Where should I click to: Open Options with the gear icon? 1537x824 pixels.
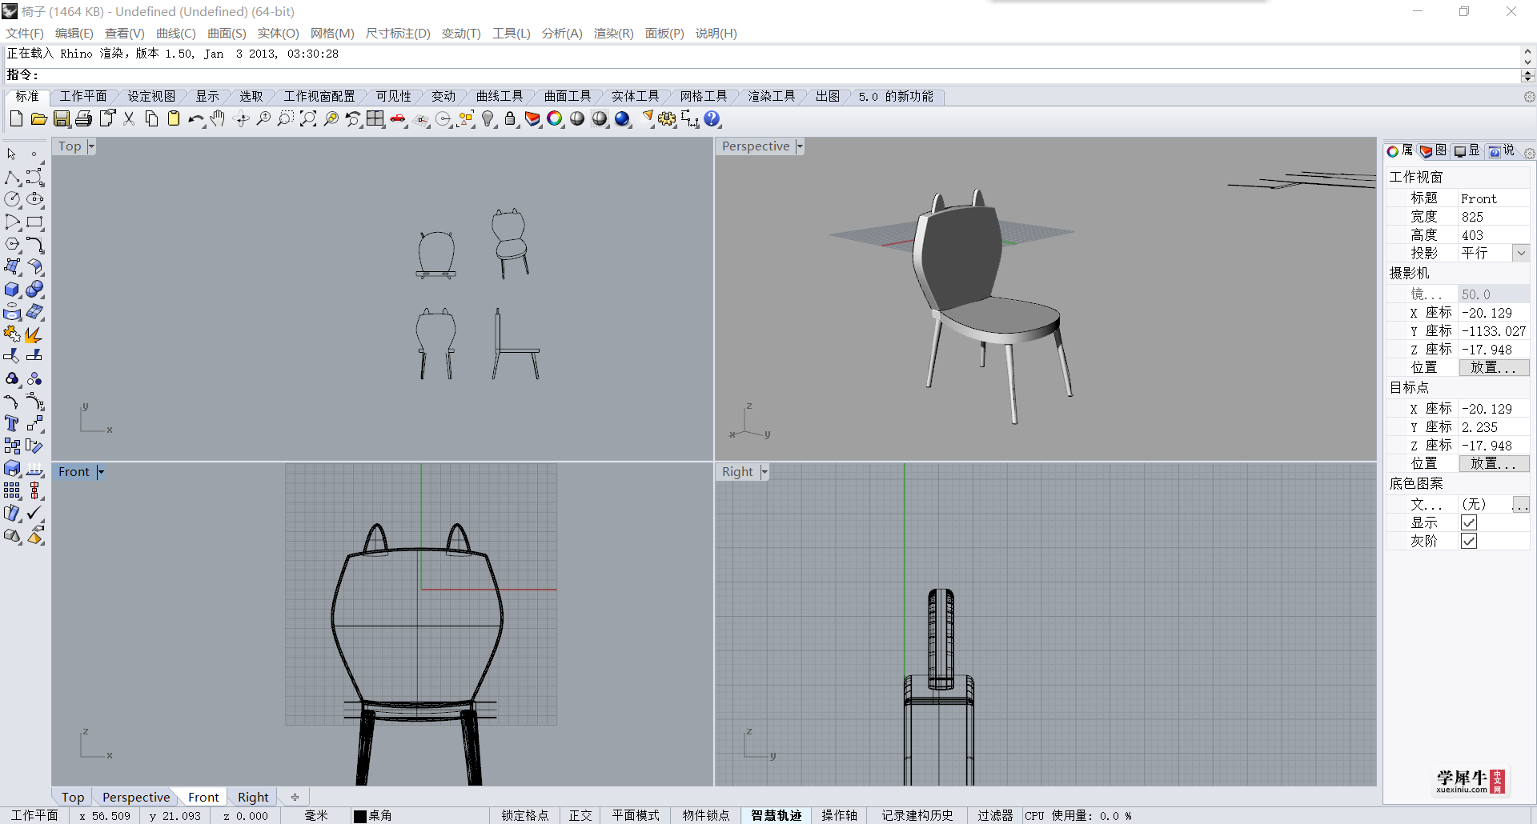coord(667,119)
